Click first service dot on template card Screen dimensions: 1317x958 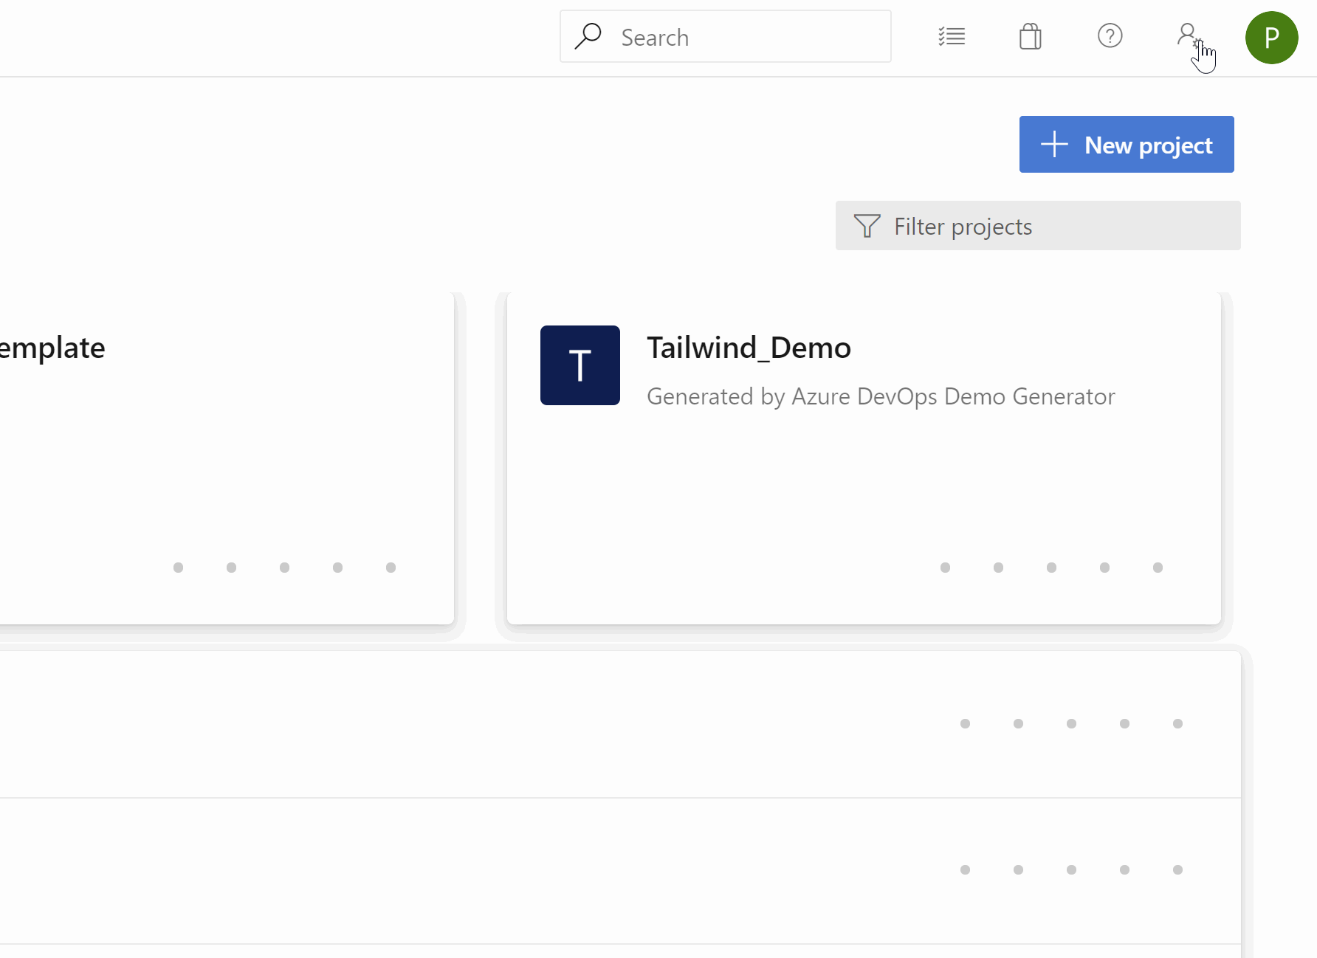coord(178,568)
